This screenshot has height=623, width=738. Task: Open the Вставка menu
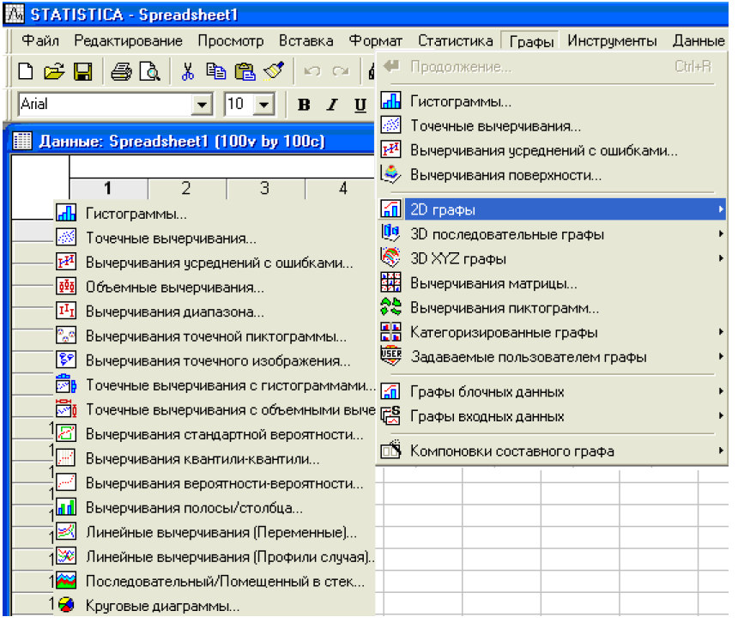click(306, 41)
